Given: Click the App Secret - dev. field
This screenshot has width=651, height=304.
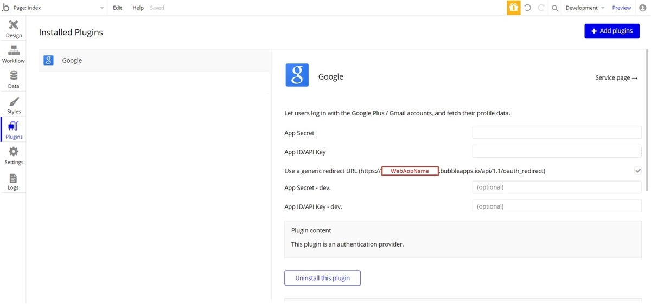Looking at the screenshot, I should (557, 187).
